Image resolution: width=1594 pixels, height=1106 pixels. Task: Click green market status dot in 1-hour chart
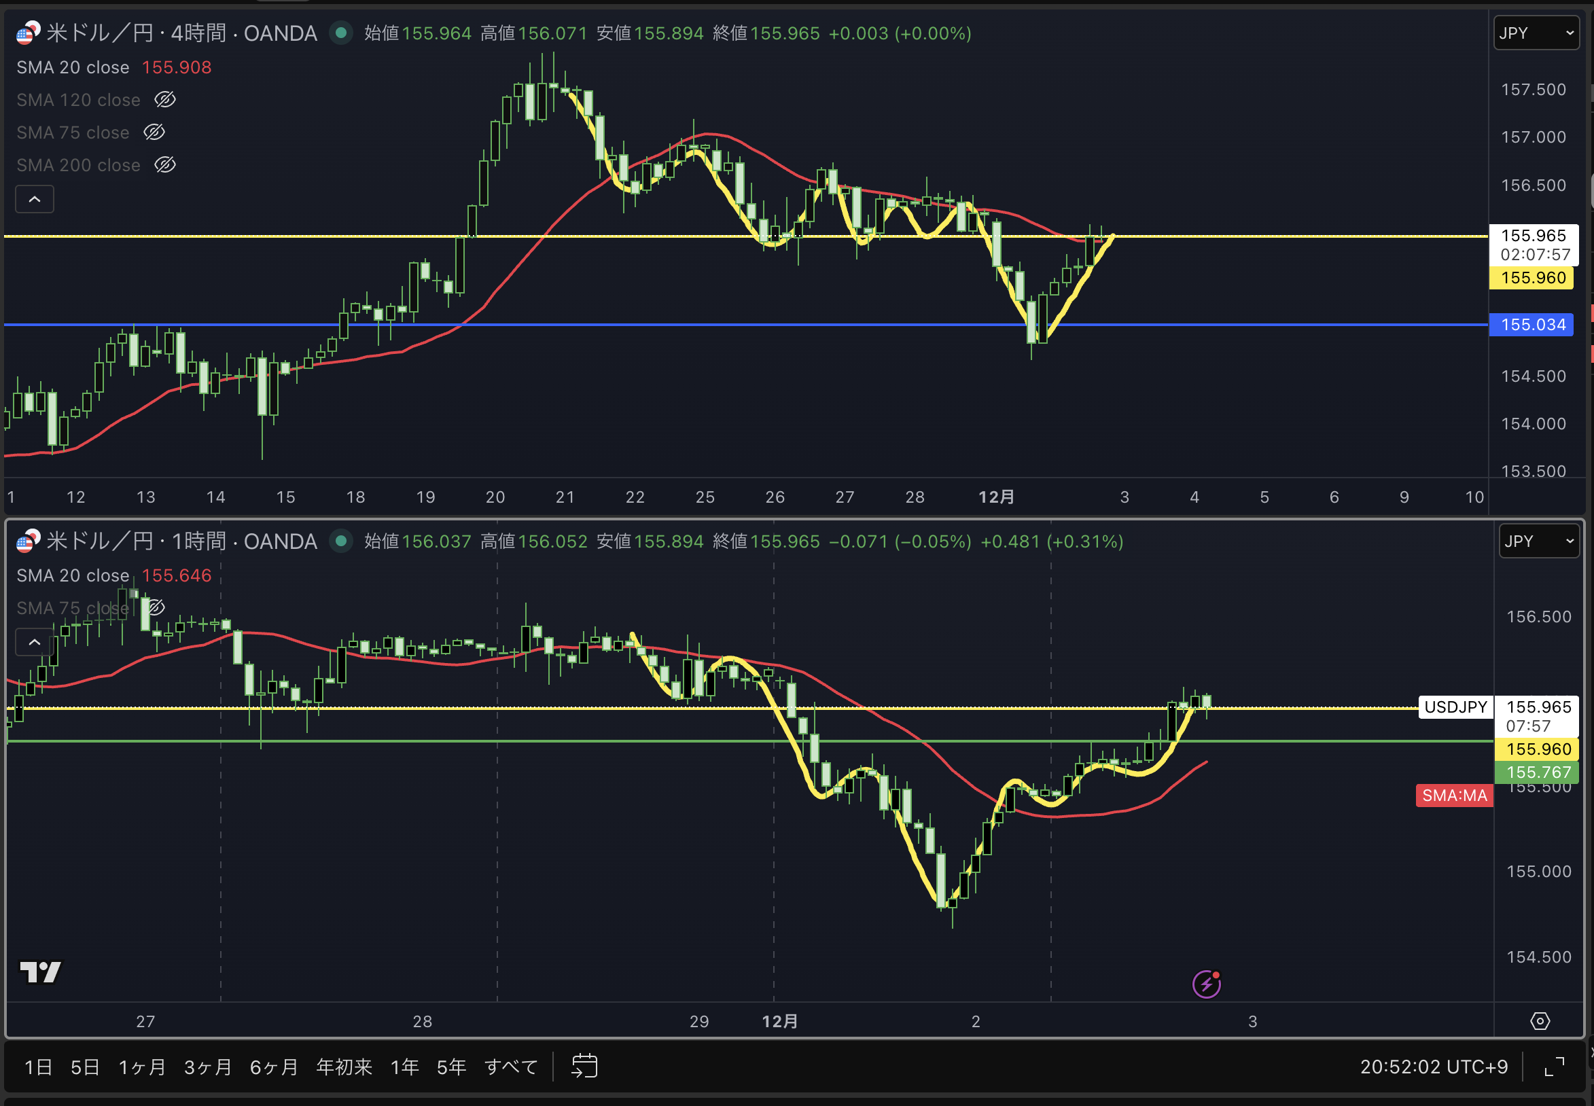click(x=340, y=541)
